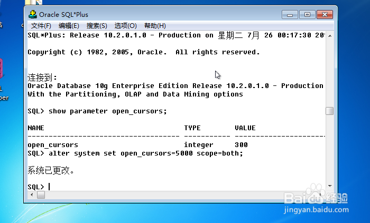The width and height of the screenshot is (370, 223).
Task: Click the VALUE column header text
Action: (x=245, y=128)
